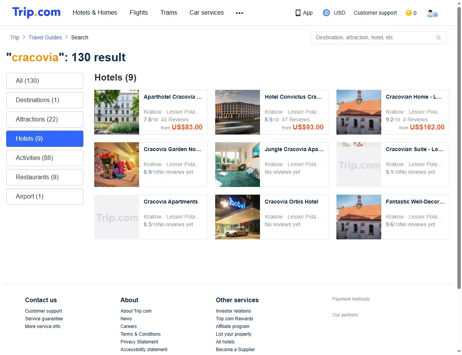
Task: Open Terms & Conditions link
Action: pos(141,334)
